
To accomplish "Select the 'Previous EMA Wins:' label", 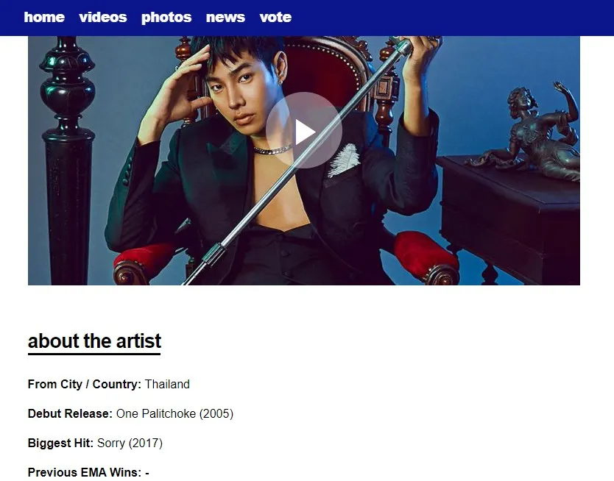I will (85, 472).
